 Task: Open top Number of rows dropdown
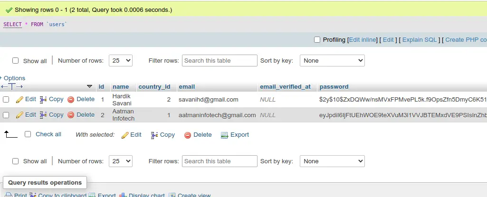121,60
